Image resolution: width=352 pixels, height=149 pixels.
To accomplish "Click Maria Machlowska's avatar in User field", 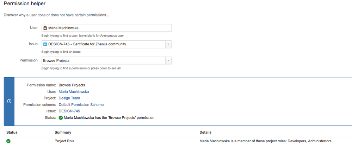I will pyautogui.click(x=45, y=28).
